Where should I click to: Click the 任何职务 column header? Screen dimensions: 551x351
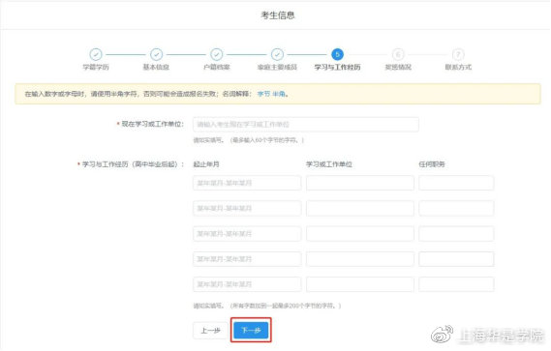tap(432, 164)
